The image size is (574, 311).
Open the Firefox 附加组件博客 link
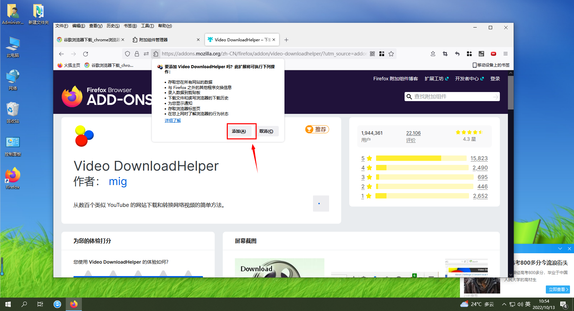(x=396, y=79)
